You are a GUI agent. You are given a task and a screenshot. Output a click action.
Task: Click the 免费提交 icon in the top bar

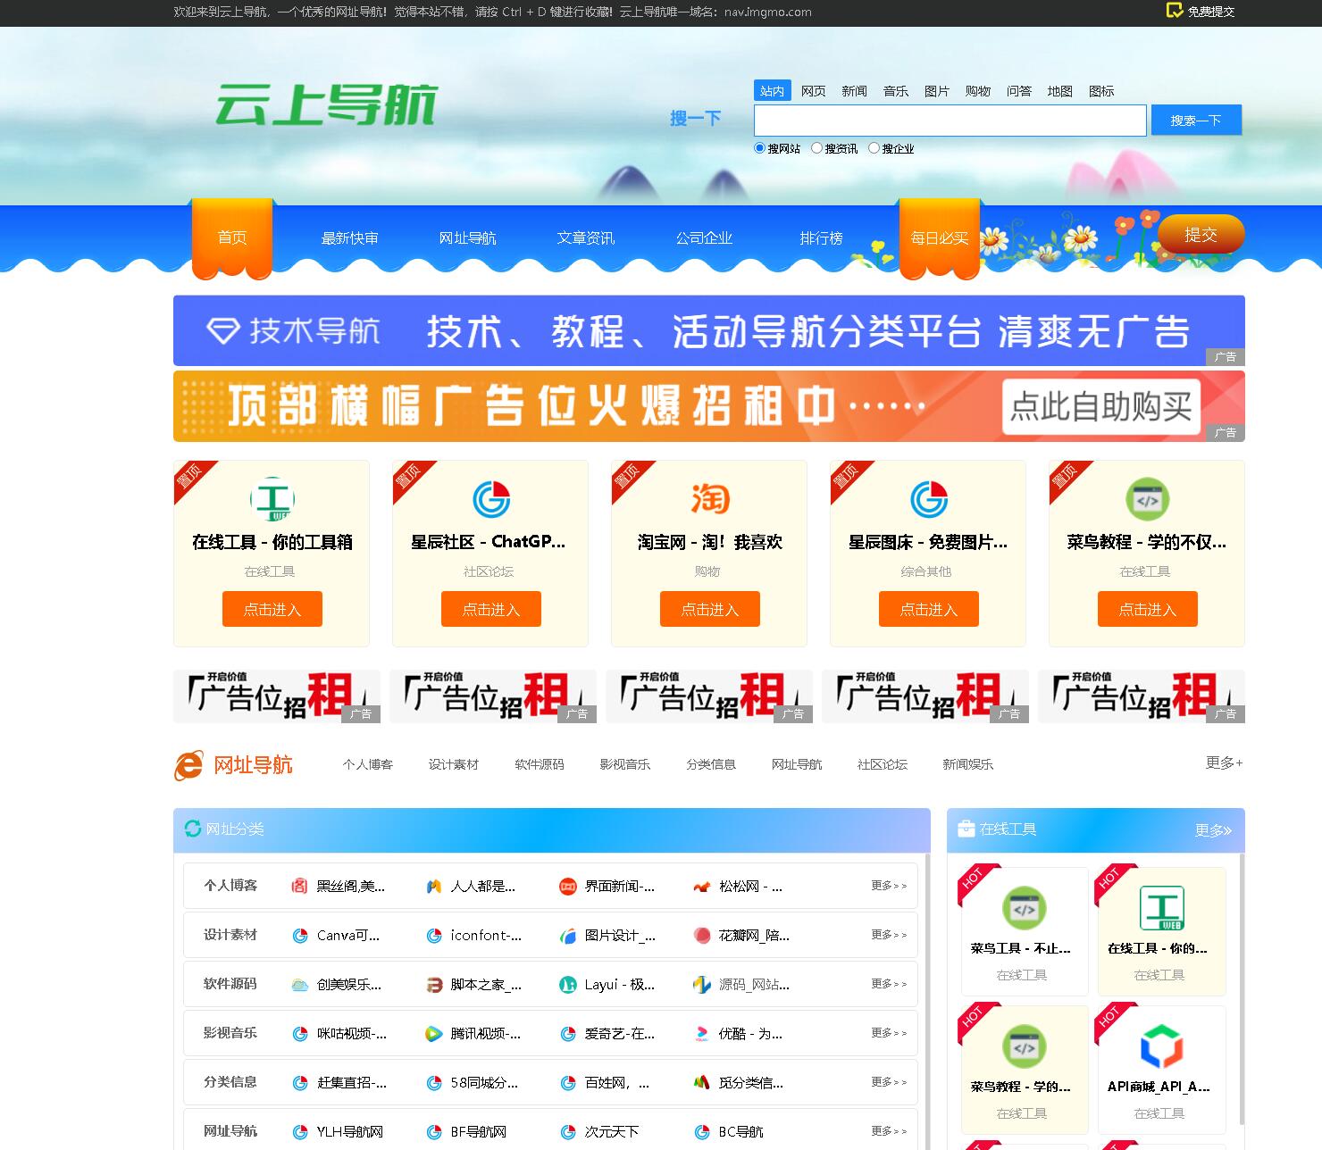coord(1175,11)
